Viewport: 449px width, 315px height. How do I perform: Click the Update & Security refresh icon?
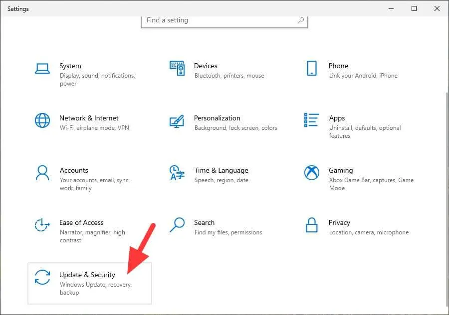[x=42, y=277]
